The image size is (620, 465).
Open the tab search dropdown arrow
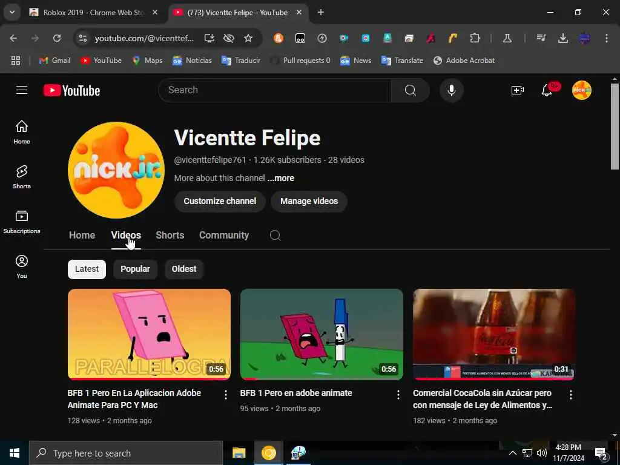coord(12,12)
